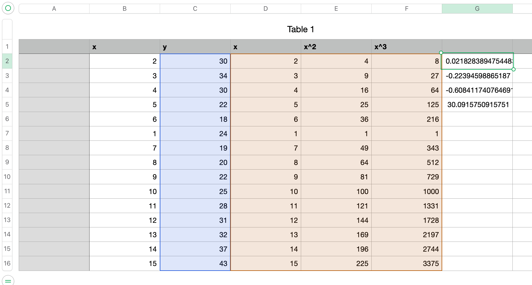
Task: Click cell with value 3375
Action: (x=406, y=263)
